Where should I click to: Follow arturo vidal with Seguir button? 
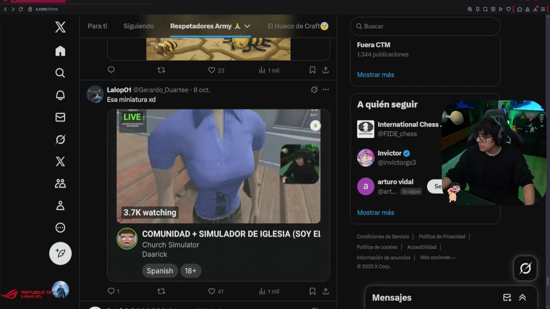pyautogui.click(x=436, y=186)
